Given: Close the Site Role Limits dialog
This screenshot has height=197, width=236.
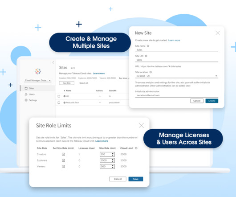Looking at the screenshot, I should coord(141,125).
